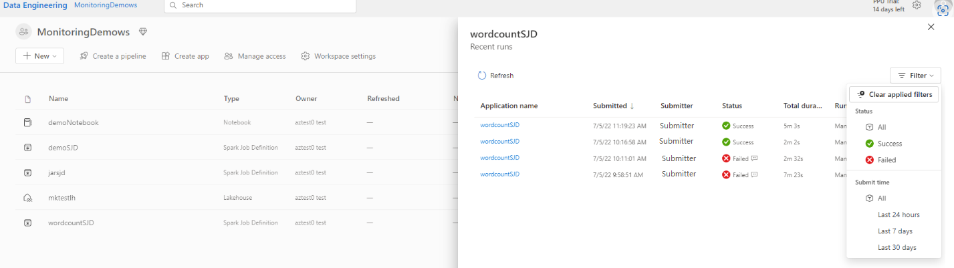Click the 7m 23s duration cell

[792, 175]
